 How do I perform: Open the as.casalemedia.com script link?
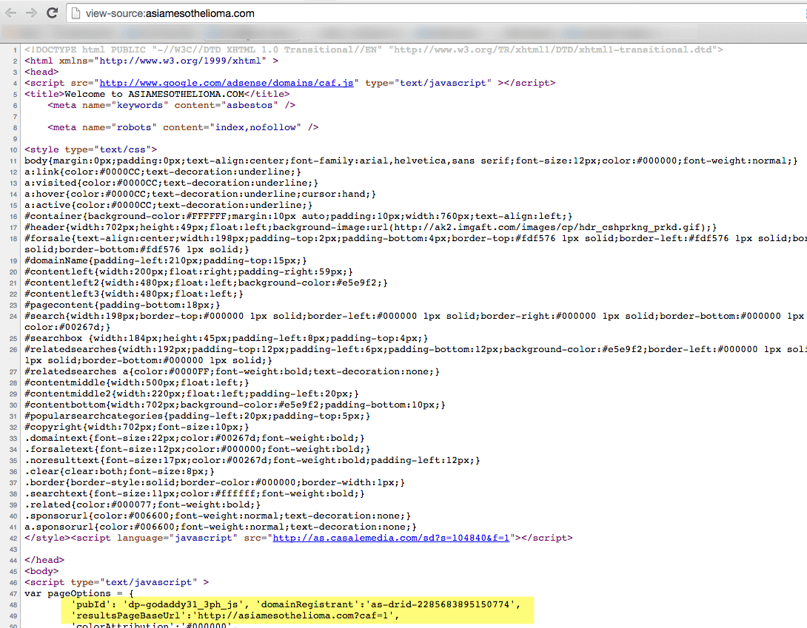coord(390,538)
